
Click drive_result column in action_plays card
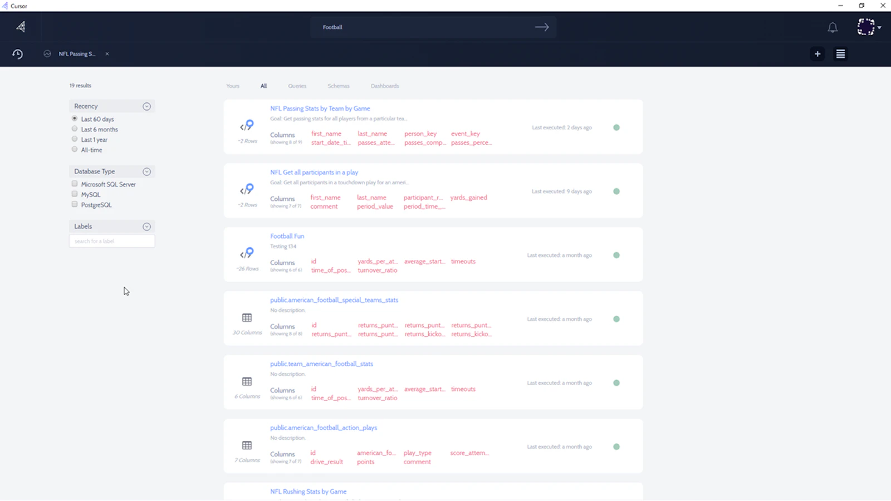point(327,462)
